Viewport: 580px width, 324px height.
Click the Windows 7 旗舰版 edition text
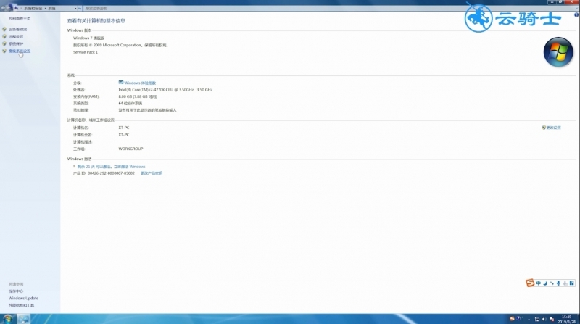(88, 38)
